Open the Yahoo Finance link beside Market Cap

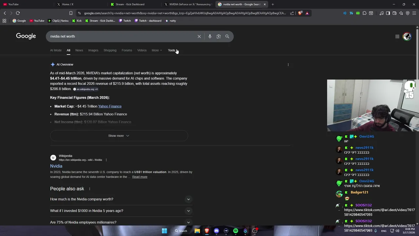tap(110, 106)
